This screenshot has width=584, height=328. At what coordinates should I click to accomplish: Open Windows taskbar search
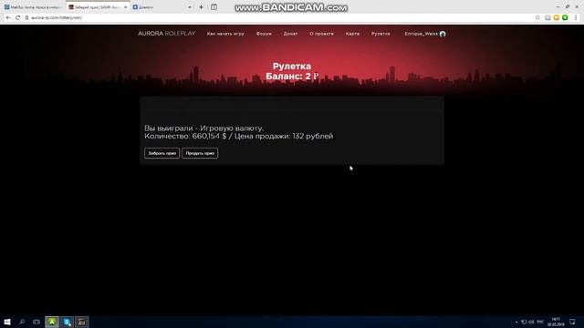[x=22, y=322]
